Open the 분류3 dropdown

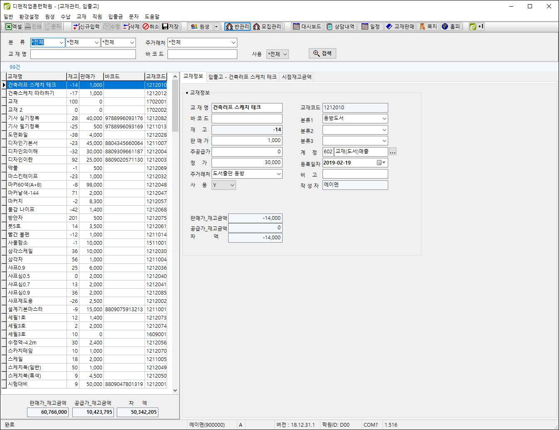[x=384, y=141]
